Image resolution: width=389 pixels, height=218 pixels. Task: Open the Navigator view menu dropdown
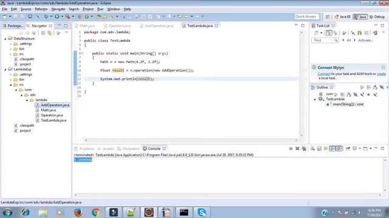click(x=66, y=33)
